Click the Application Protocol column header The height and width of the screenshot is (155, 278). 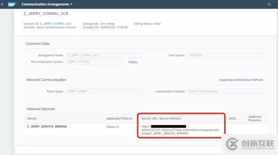(119, 118)
